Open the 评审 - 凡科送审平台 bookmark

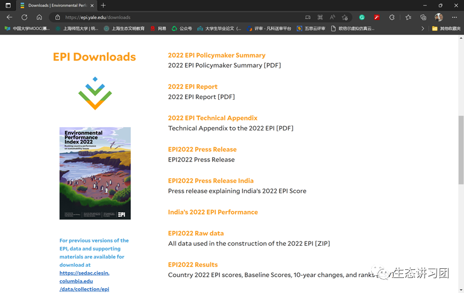pyautogui.click(x=269, y=28)
